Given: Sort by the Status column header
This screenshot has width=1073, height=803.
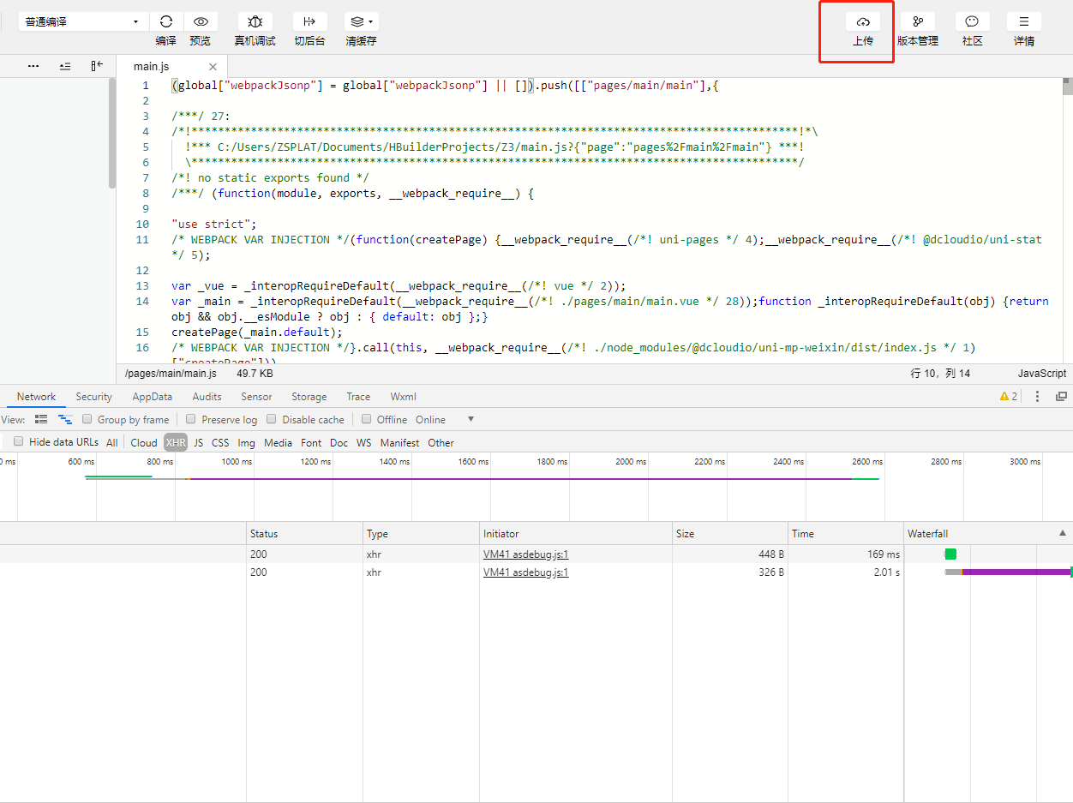Looking at the screenshot, I should (304, 534).
